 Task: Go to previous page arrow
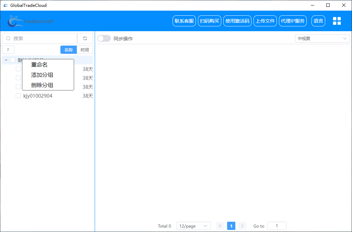pos(220,226)
